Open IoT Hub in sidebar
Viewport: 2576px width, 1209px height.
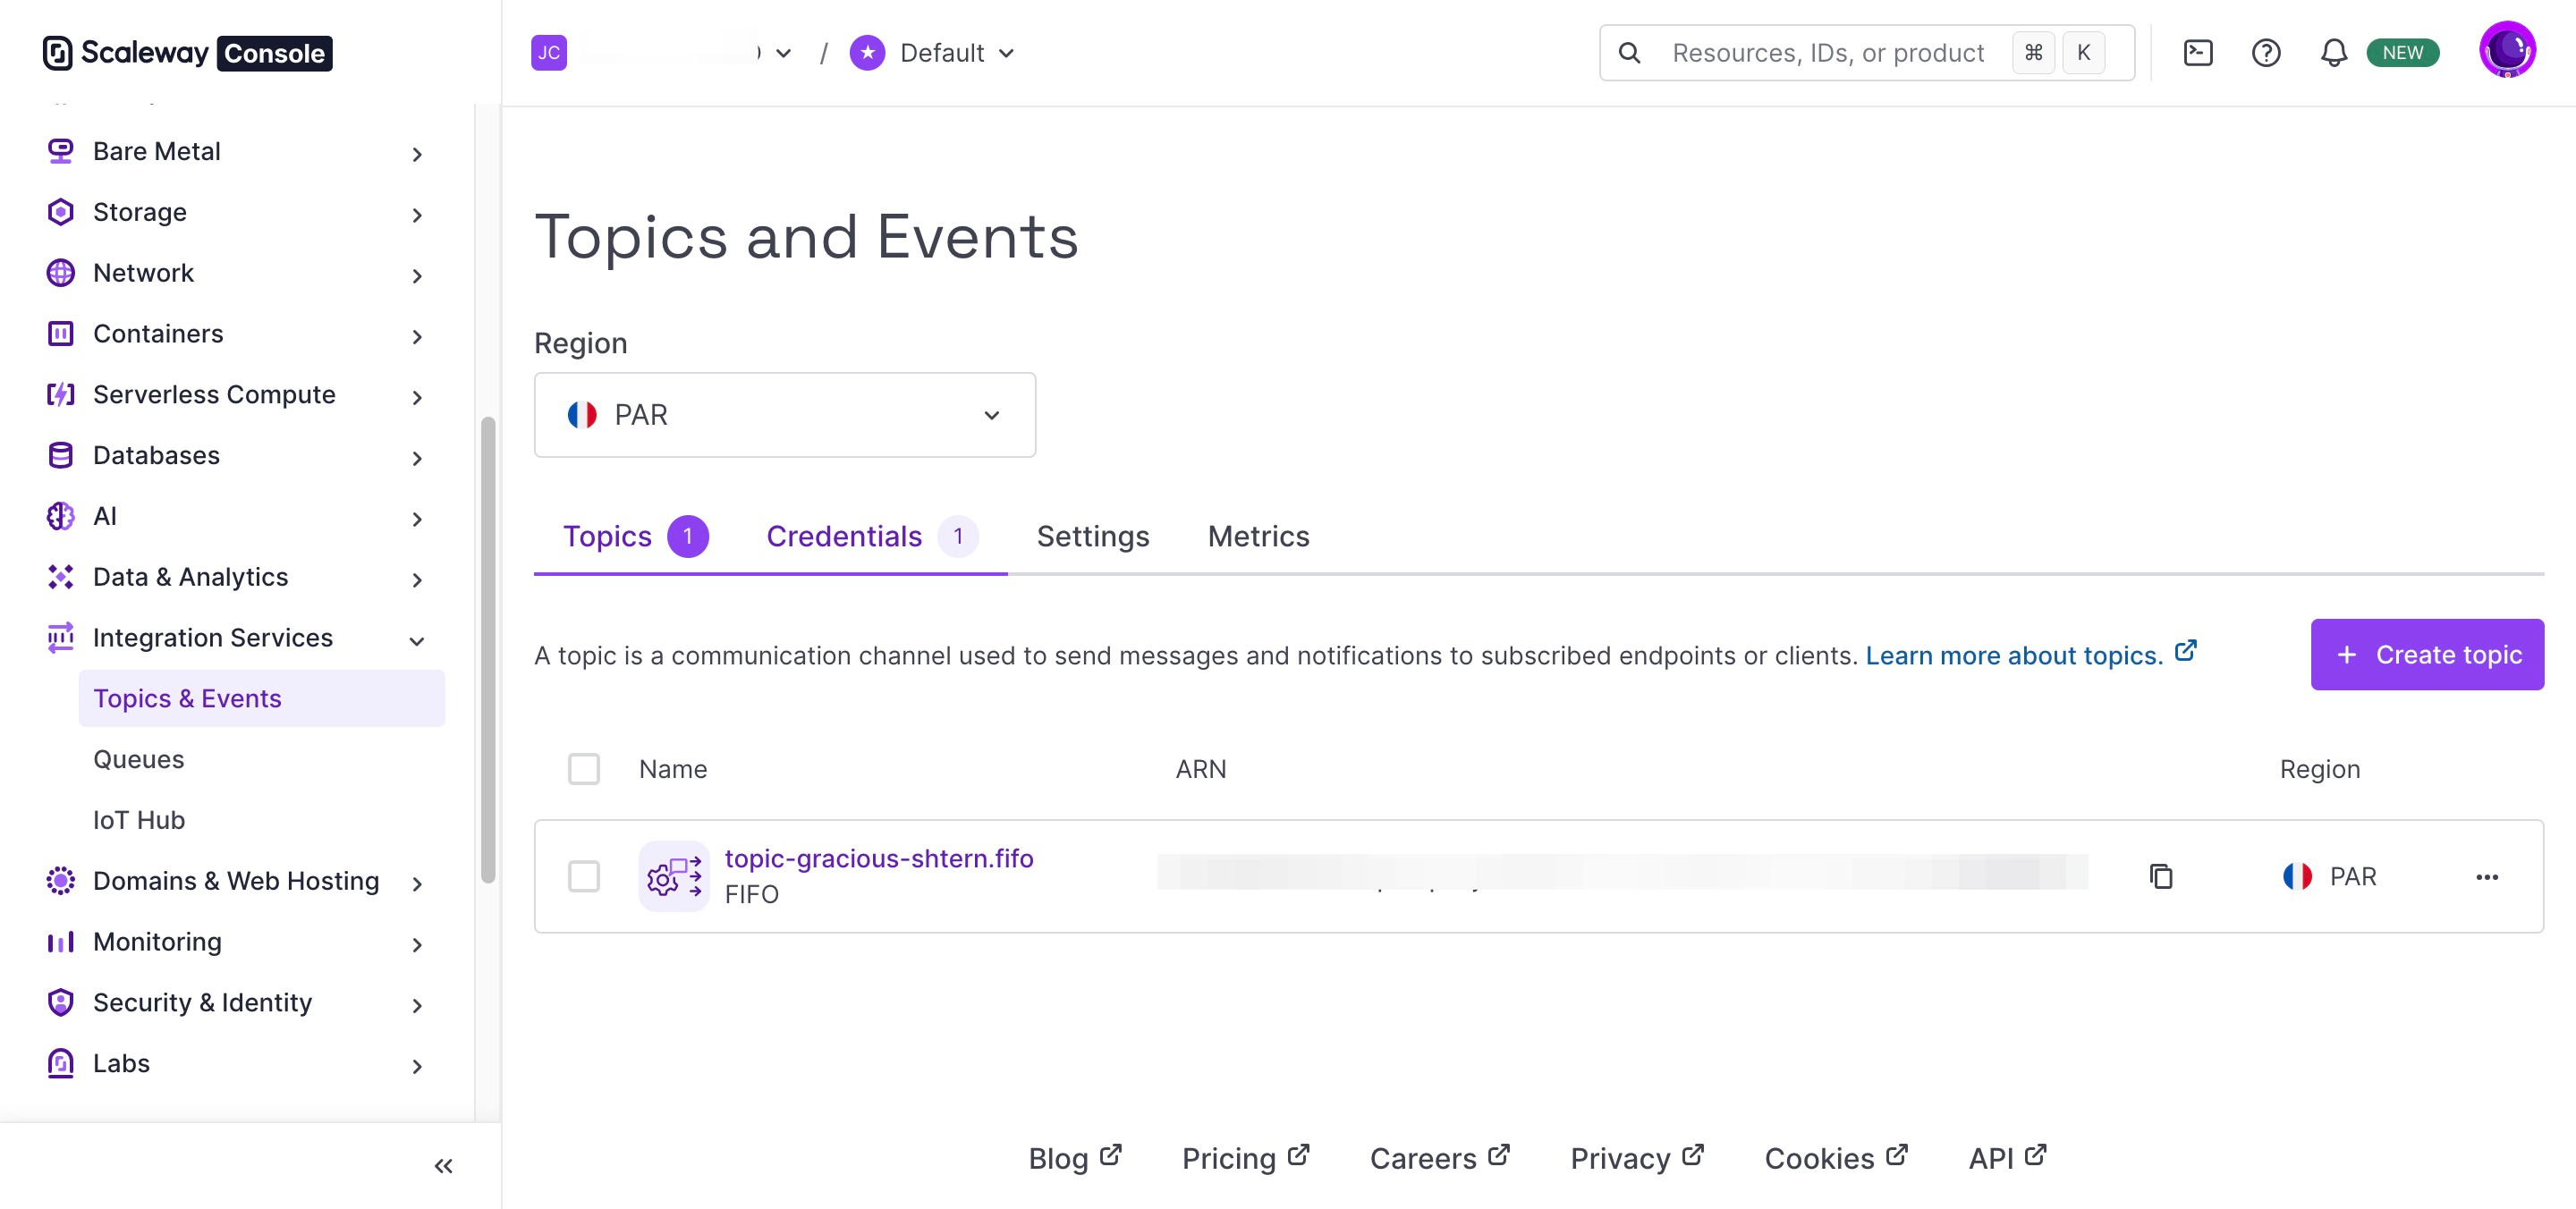(139, 820)
